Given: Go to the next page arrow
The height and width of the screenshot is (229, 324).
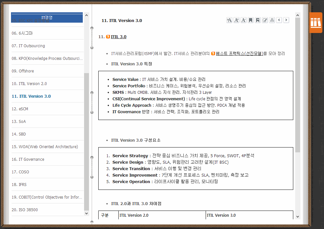Looking at the screenshot, I should coord(286,20).
